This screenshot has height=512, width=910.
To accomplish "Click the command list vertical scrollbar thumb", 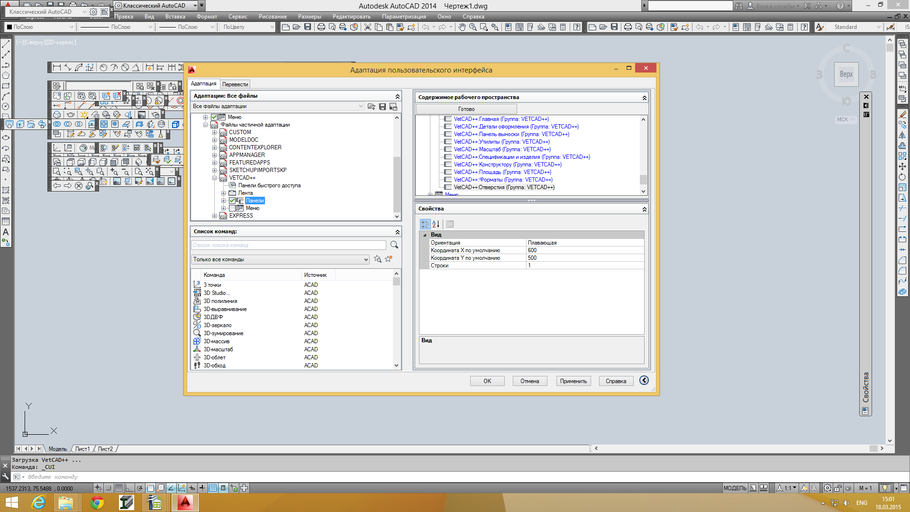I will [x=397, y=281].
